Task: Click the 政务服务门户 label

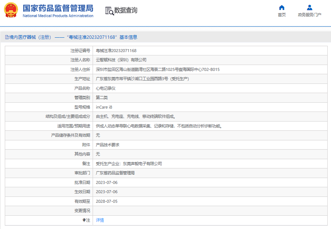Action: point(310,15)
